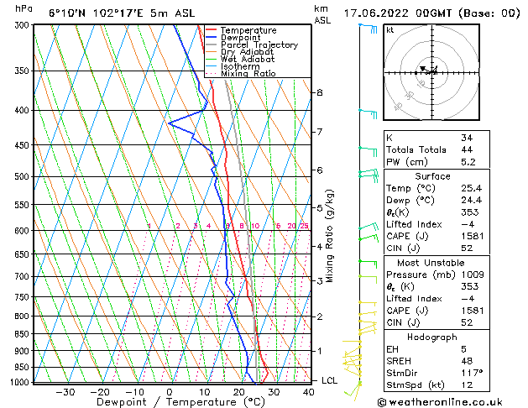Click the gray Parcel Trajectory legend swatch
This screenshot has height=408, width=528.
[x=212, y=44]
